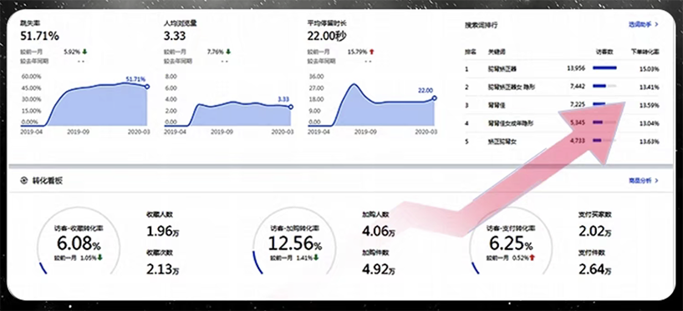
Task: Click the 2.13万 favorites times value
Action: [x=163, y=270]
